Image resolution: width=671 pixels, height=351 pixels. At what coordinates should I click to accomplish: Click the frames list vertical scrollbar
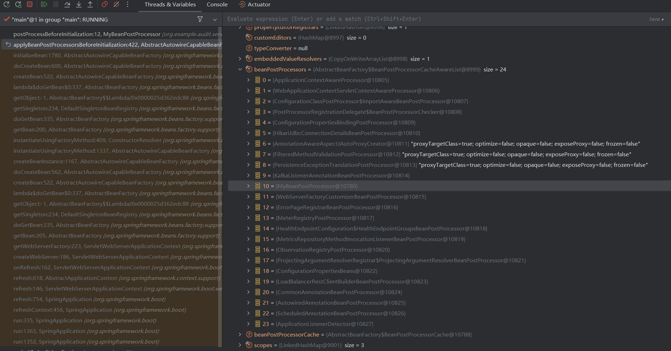pyautogui.click(x=220, y=187)
